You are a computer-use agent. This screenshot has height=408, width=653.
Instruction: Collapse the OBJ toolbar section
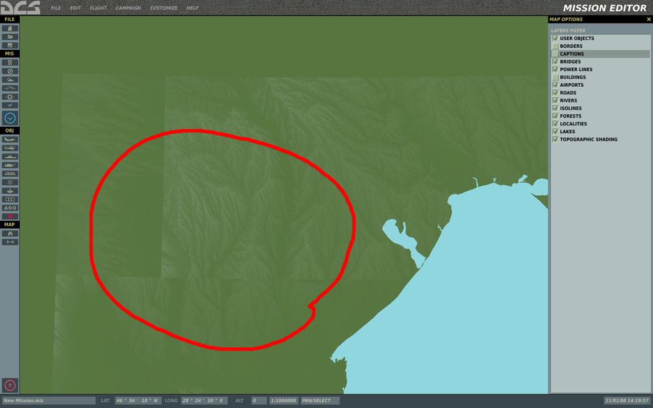[8, 130]
